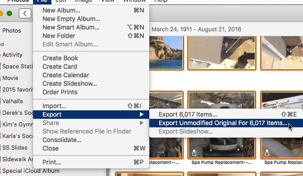The width and height of the screenshot is (303, 176).
Task: Open SS Slides album in sidebar
Action: point(15,147)
